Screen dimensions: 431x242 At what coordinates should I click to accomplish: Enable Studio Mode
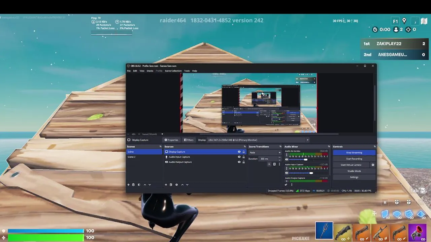354,171
